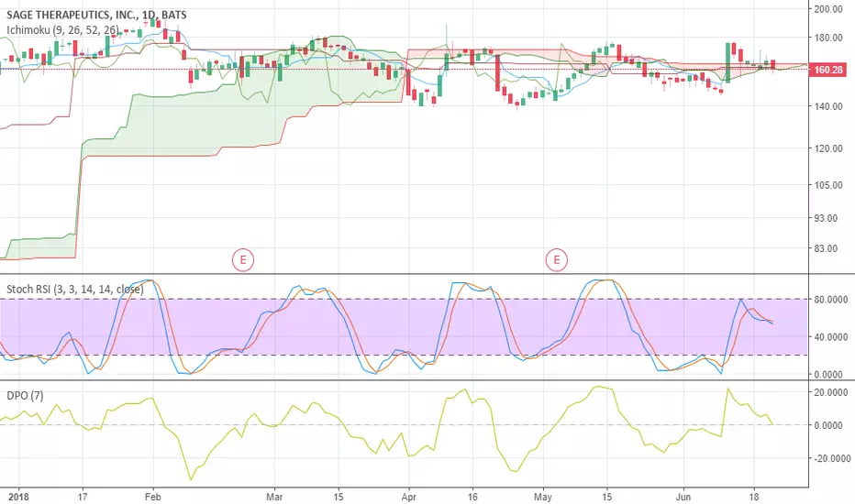855x504 pixels.
Task: Click the 17 date axis label
Action: (x=83, y=497)
